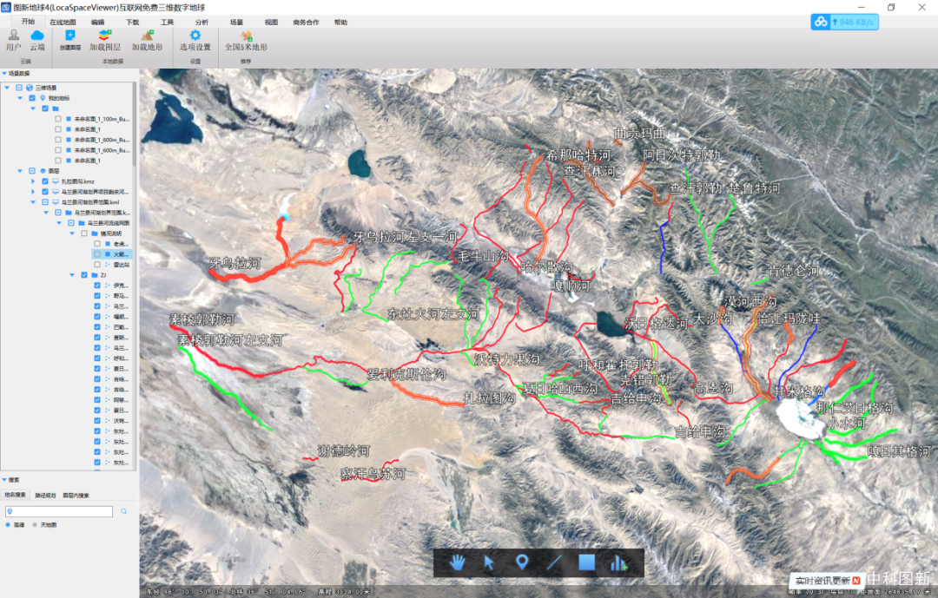Viewport: 938px width, 598px height.
Task: Switch to the 分析 ribbon tab
Action: tap(201, 22)
